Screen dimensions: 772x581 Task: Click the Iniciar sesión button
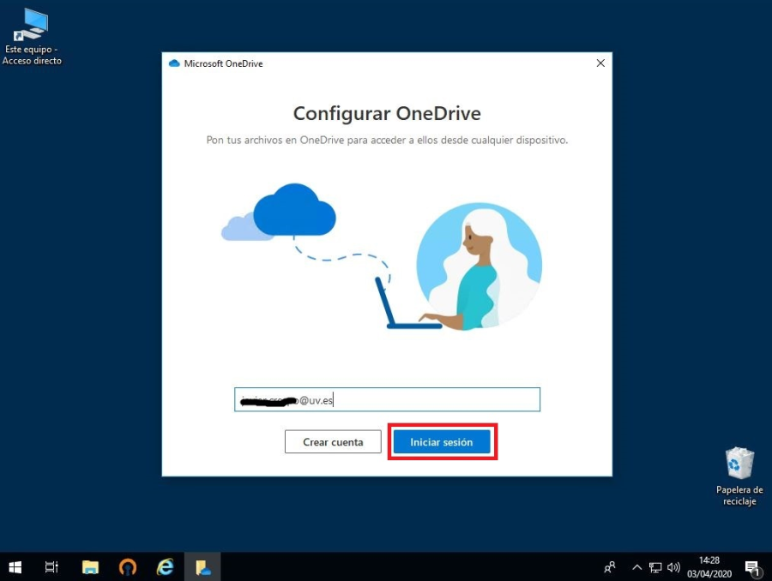(x=442, y=442)
